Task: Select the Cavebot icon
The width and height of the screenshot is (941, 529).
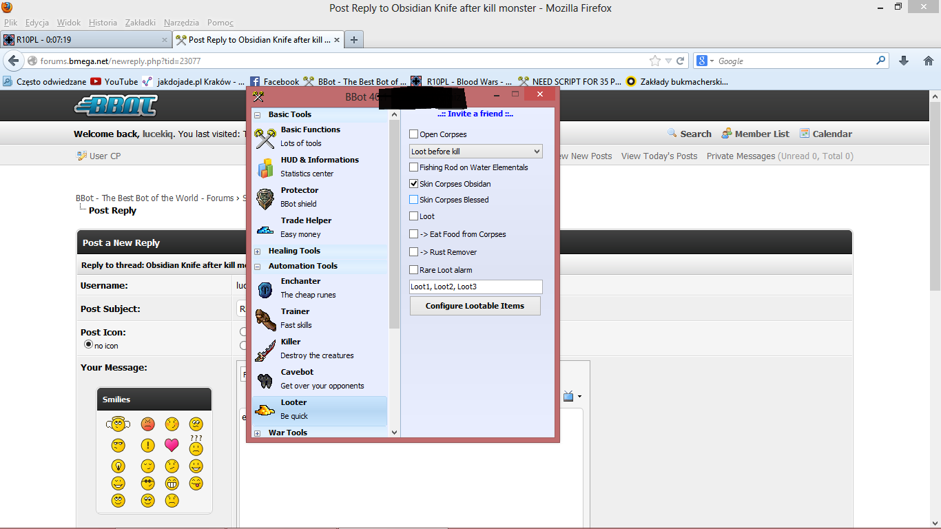Action: point(265,380)
